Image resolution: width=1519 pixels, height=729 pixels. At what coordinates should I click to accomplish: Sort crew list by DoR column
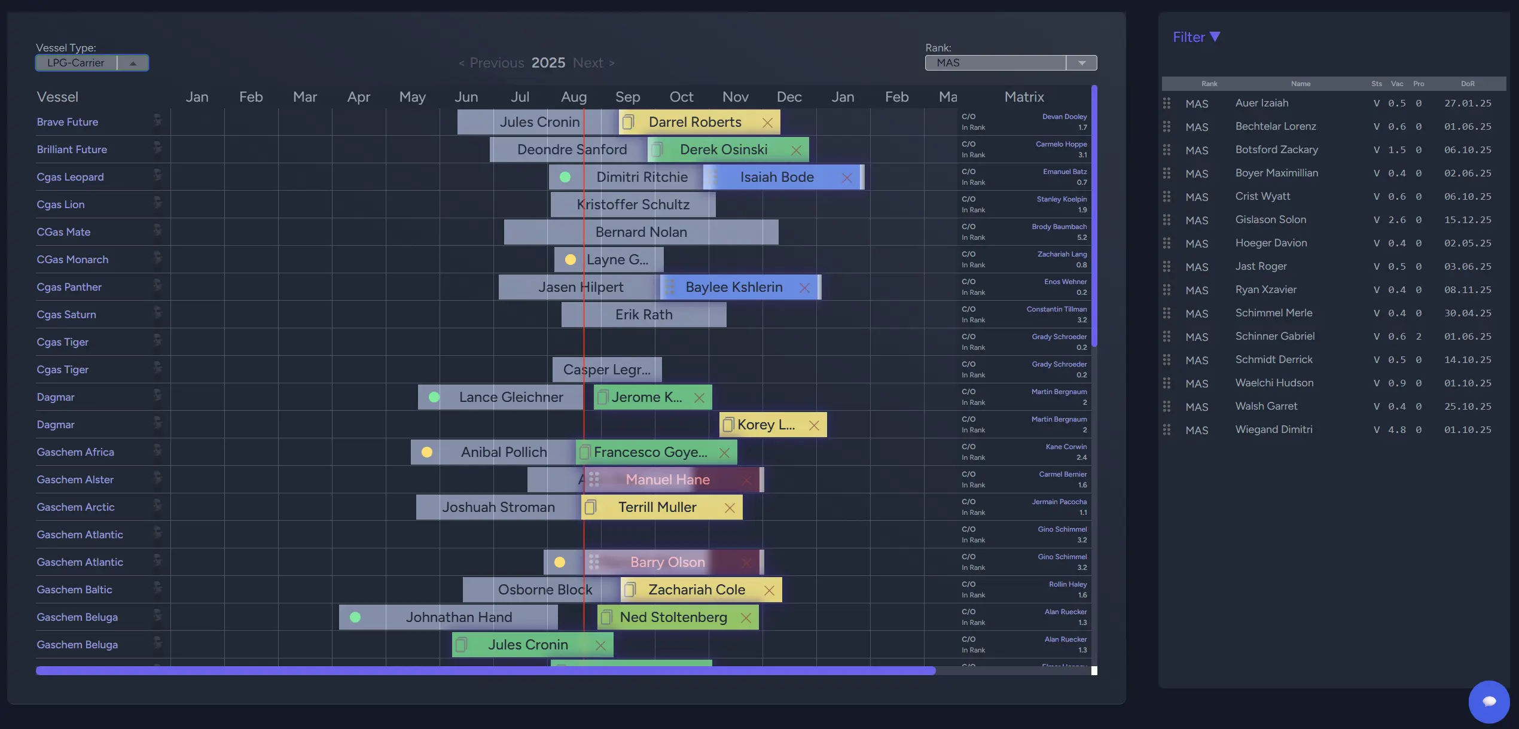1467,84
